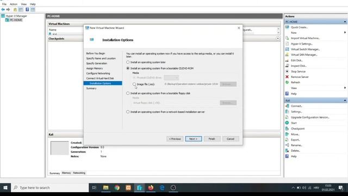Select PC-HOME in the left tree

[16, 20]
